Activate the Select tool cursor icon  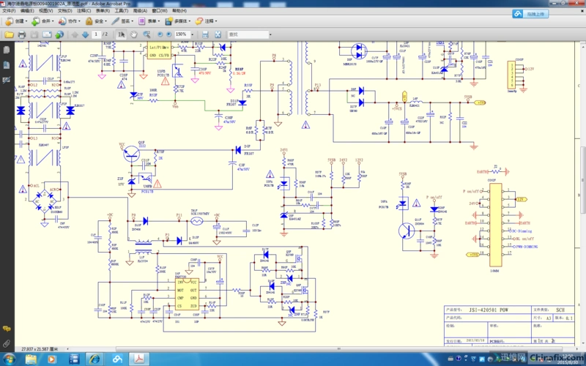click(122, 34)
